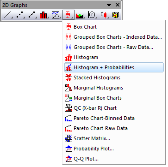
Task: Open the Template Library toolbar icon
Action: 116,15
